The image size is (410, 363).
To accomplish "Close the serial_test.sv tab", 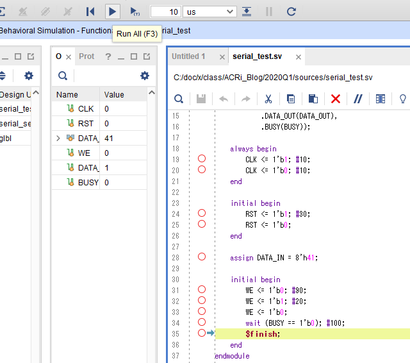I will point(298,57).
